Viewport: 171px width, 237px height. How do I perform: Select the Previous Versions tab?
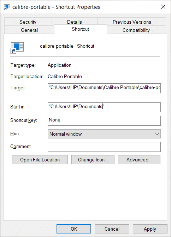coord(132,22)
